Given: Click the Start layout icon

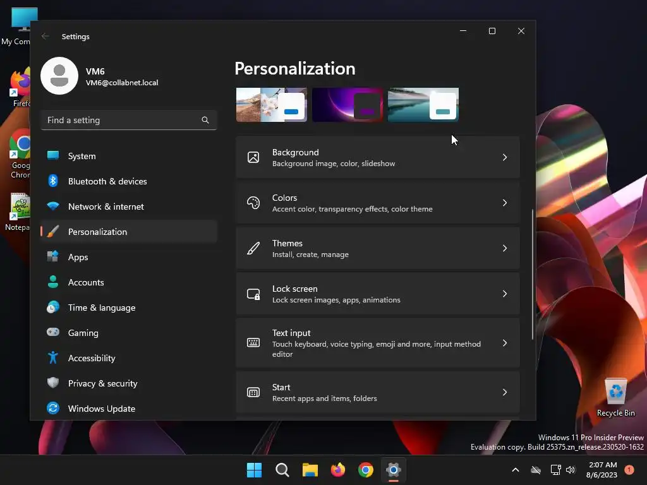Looking at the screenshot, I should click(x=253, y=392).
